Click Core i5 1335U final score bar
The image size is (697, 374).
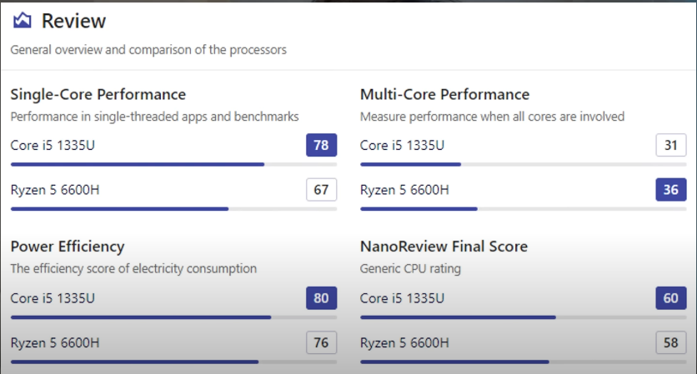[524, 317]
